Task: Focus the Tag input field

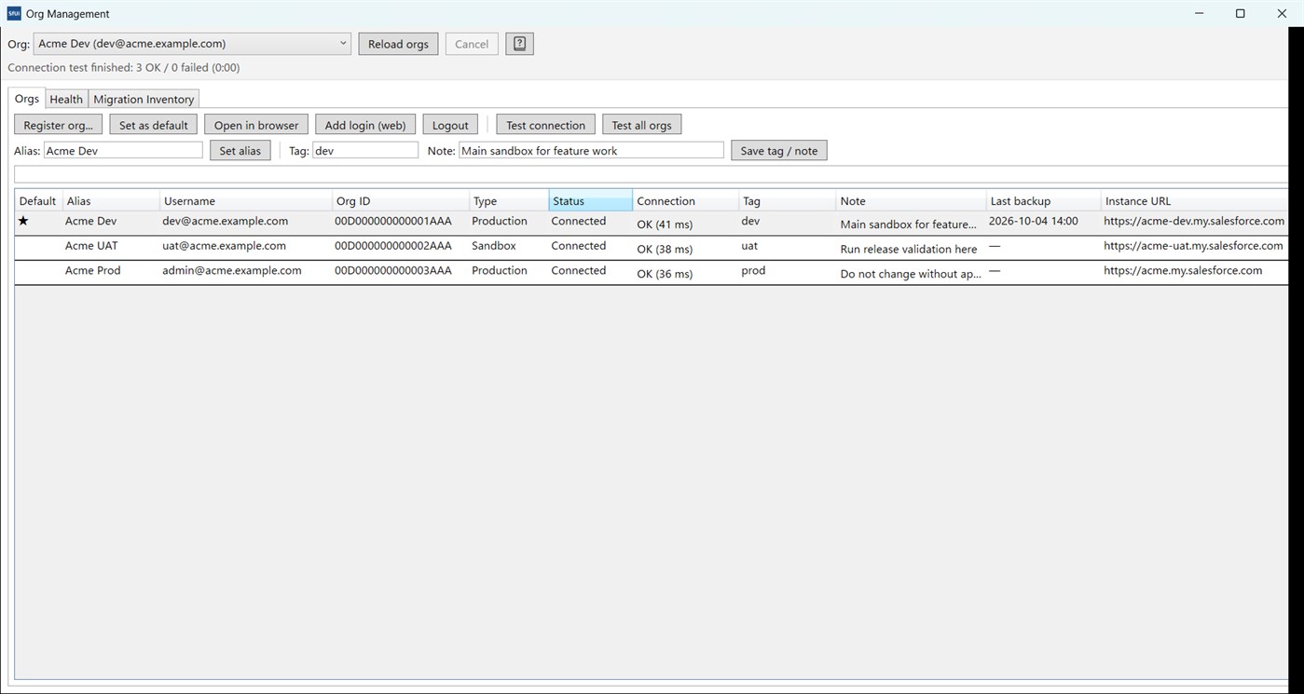Action: tap(365, 150)
